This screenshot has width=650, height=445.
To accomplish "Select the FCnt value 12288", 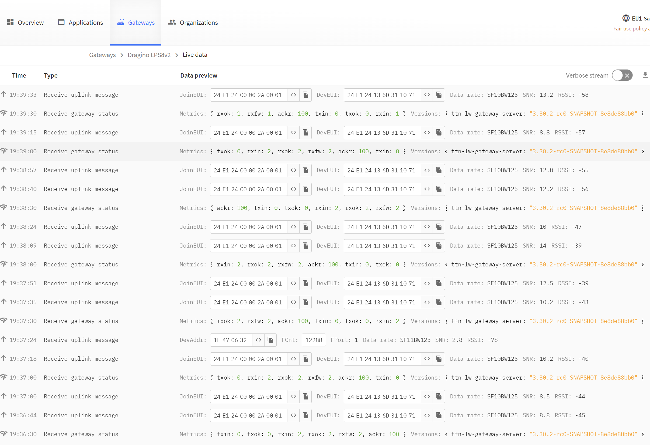I will [314, 340].
